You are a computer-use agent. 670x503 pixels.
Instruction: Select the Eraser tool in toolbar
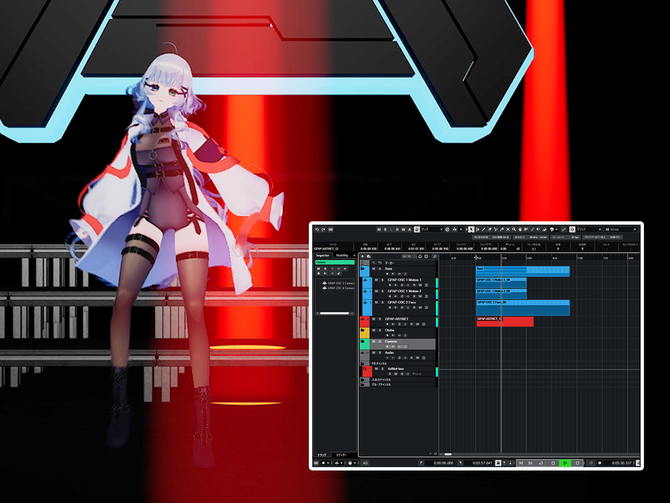[489, 229]
